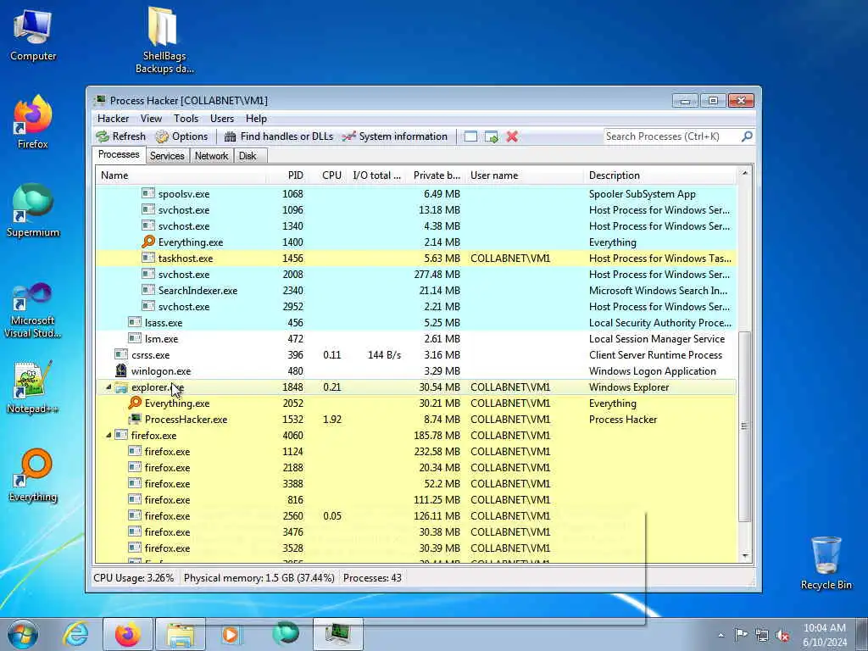Sort by the PID column header
The height and width of the screenshot is (651, 868).
[288, 175]
